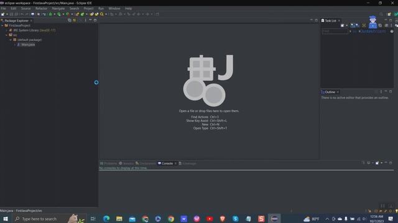
Task: Select the Console tab
Action: pos(167,164)
